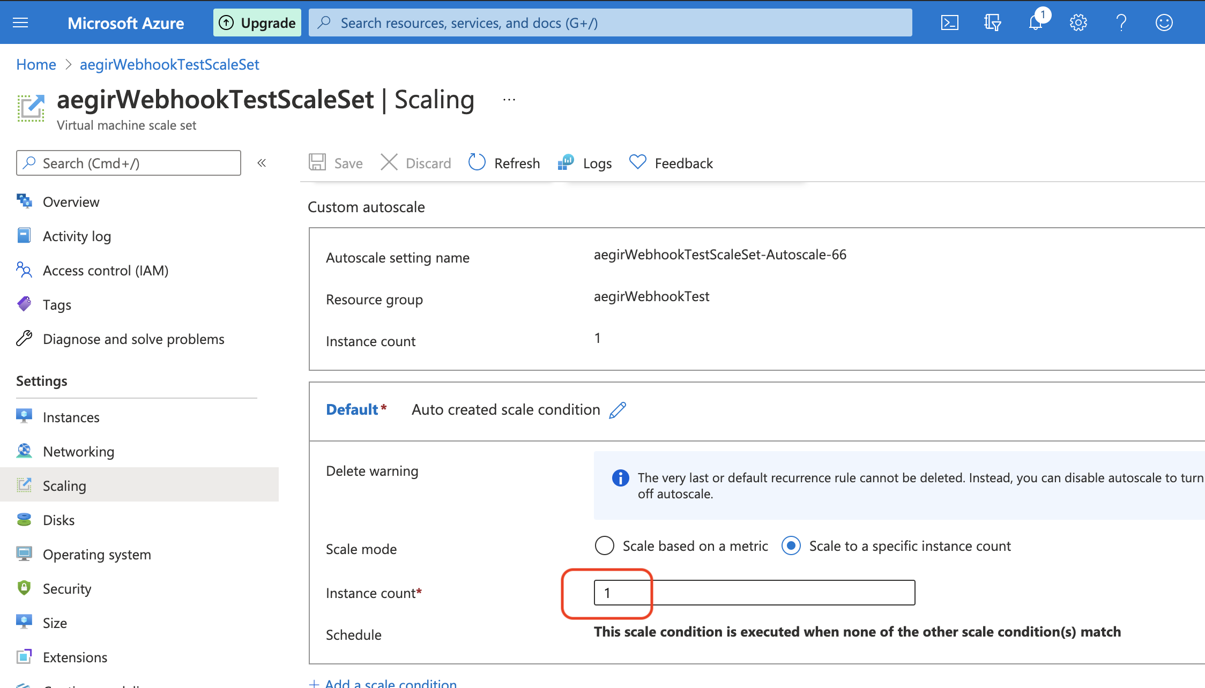Open the hamburger portal menu

coord(20,23)
